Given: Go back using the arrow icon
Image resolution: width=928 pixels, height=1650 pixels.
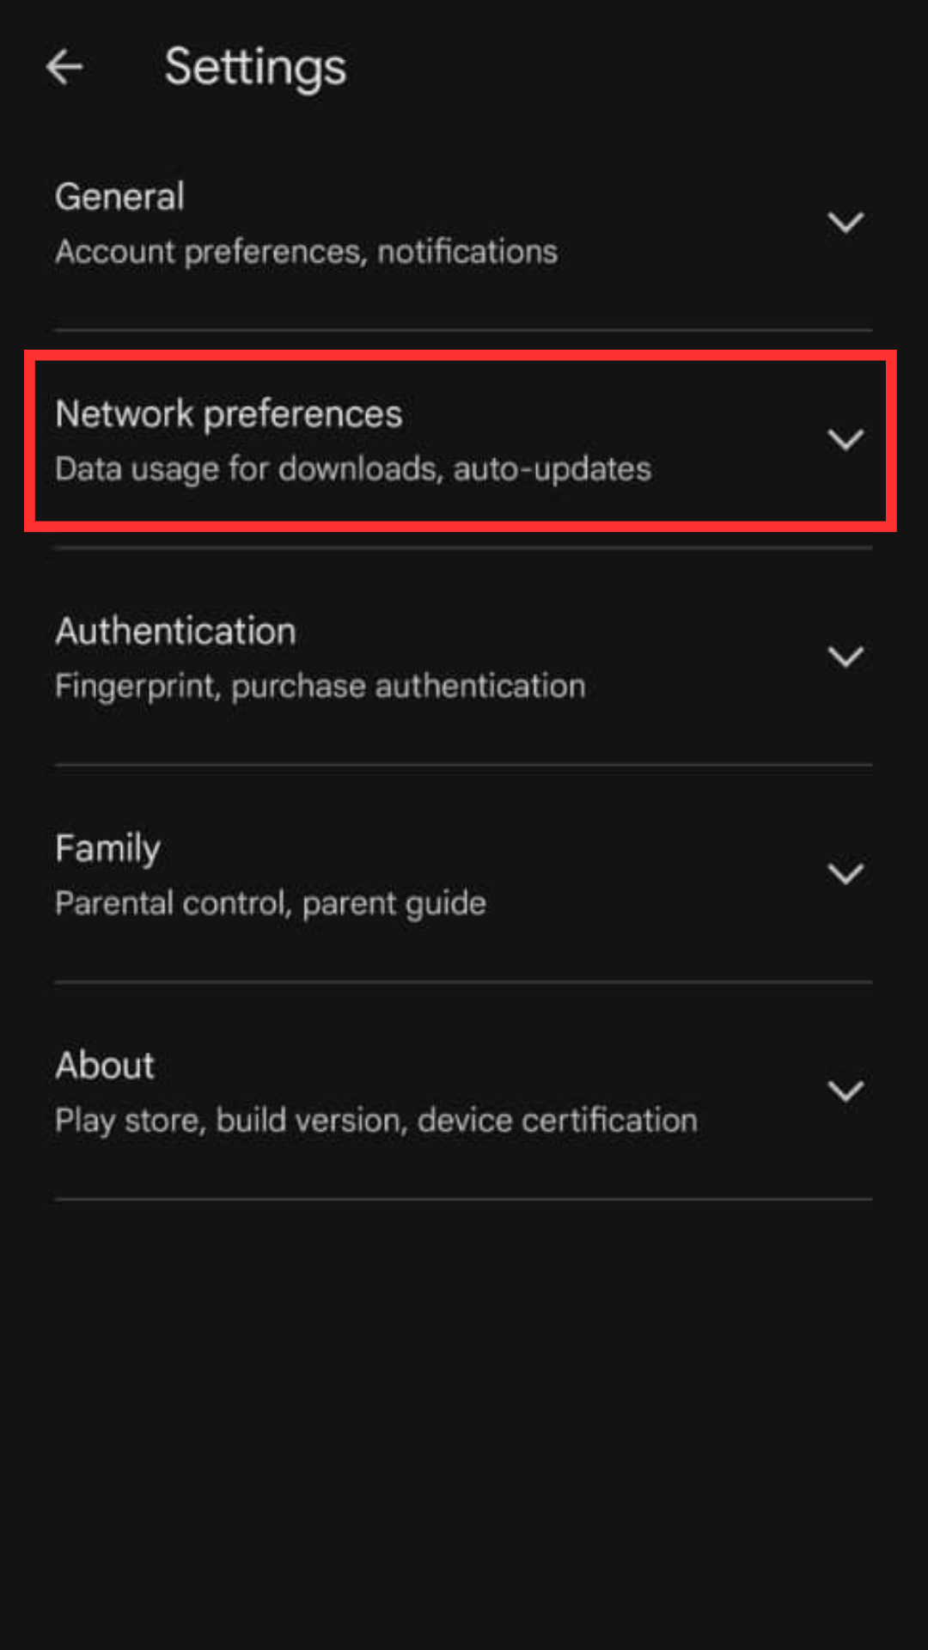Looking at the screenshot, I should click(x=64, y=66).
